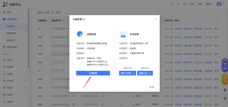Collapse the 设备管理器 section chevron
Screen dimensions: 228x107
click(x=26, y=19)
